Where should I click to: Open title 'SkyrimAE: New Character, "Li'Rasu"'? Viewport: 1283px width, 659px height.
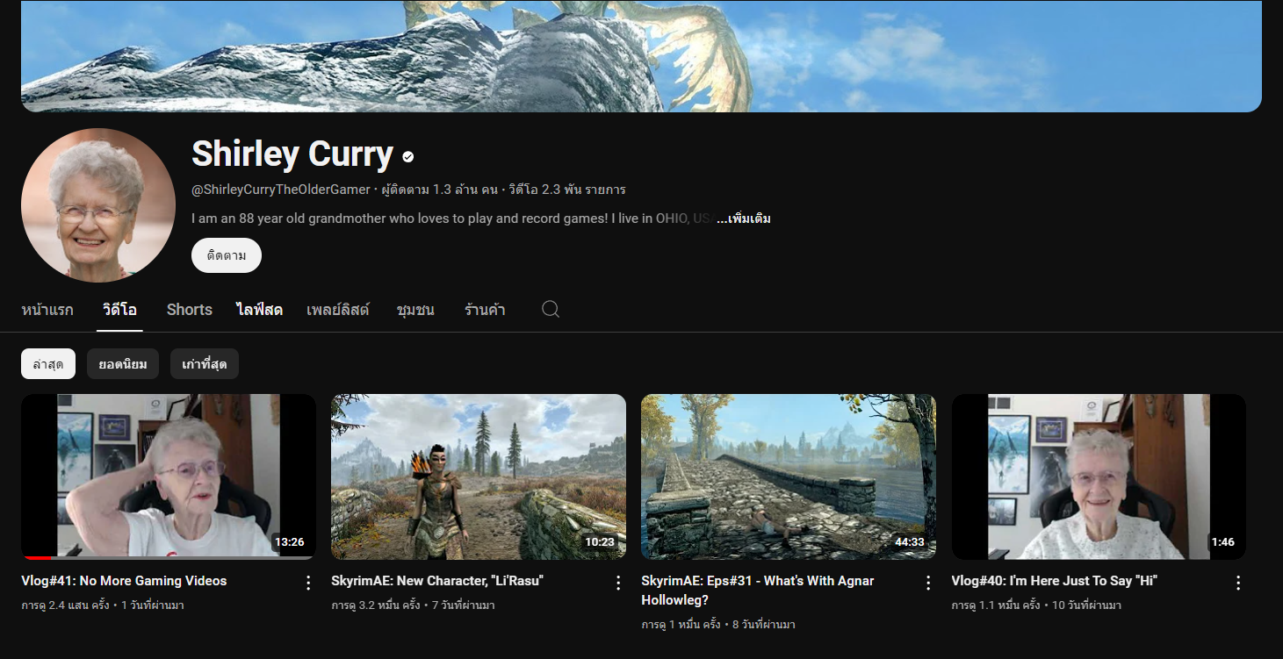[x=437, y=581]
